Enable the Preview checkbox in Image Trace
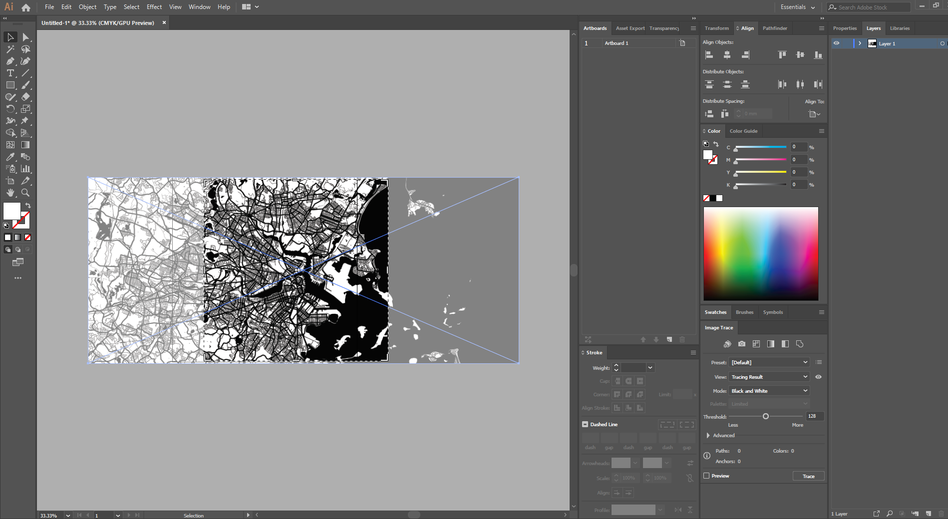The width and height of the screenshot is (948, 519). [707, 476]
